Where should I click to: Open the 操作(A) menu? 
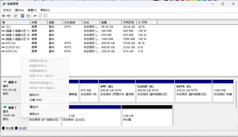click(x=19, y=10)
